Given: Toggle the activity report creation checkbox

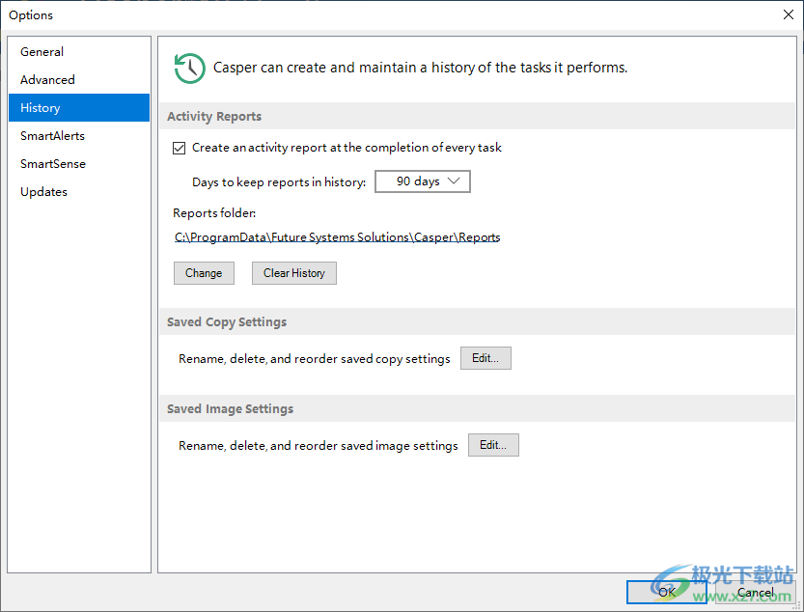Looking at the screenshot, I should [179, 148].
